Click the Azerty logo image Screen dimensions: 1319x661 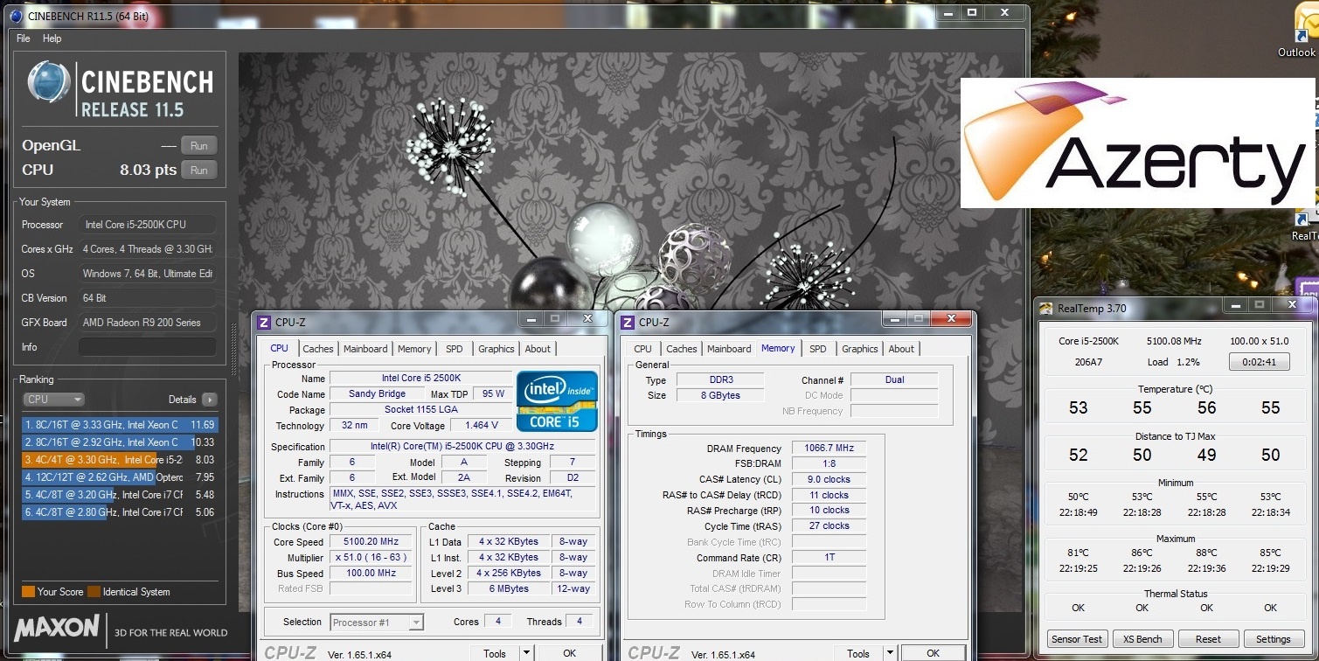1138,143
